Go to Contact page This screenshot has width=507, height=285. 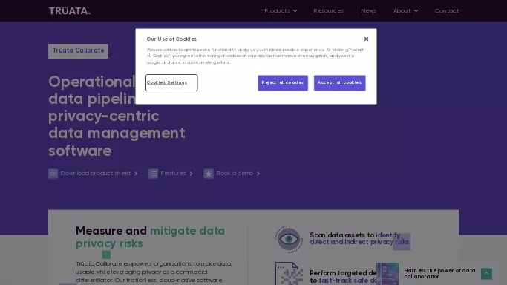point(446,10)
